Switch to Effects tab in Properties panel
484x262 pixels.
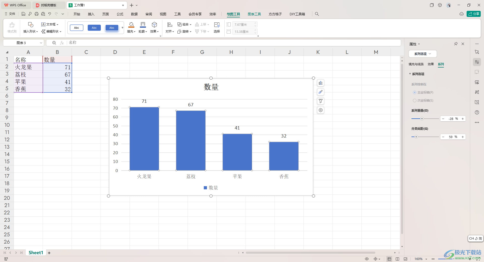431,64
